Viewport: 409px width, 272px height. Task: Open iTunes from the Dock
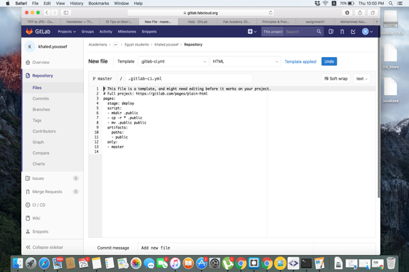pyautogui.click(x=175, y=263)
